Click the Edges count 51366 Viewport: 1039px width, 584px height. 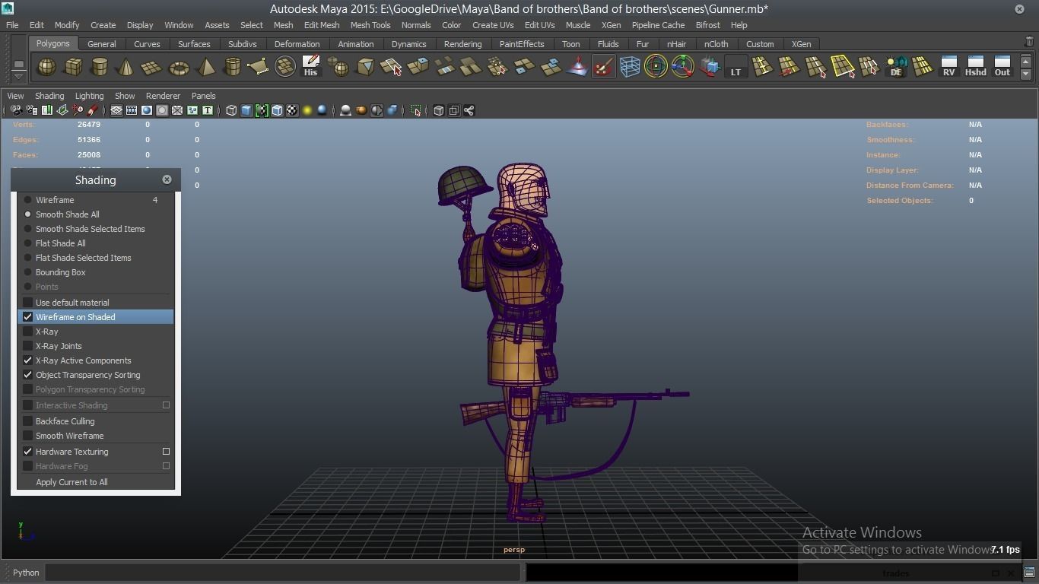coord(88,140)
